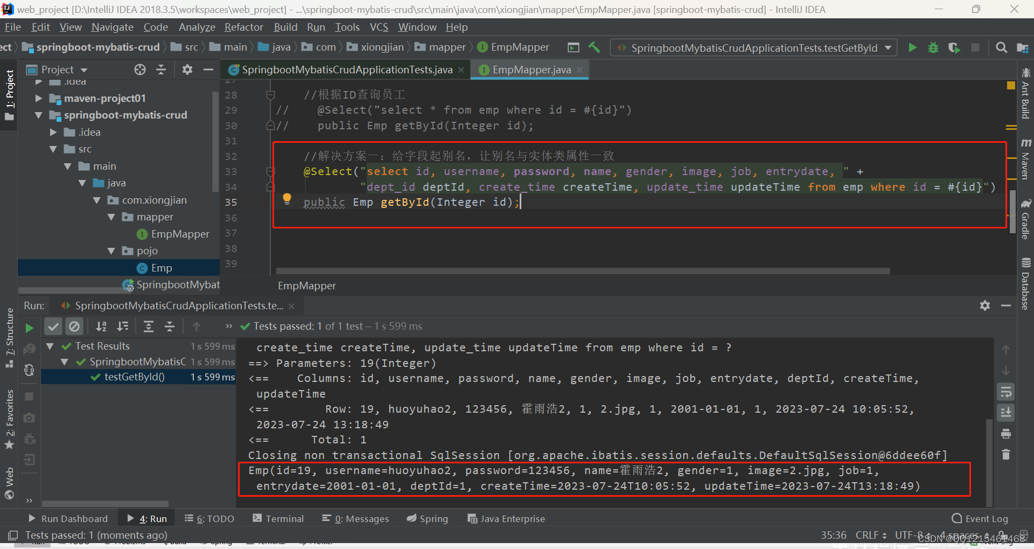
Task: Collapse com.xiongjian package
Action: [x=97, y=200]
